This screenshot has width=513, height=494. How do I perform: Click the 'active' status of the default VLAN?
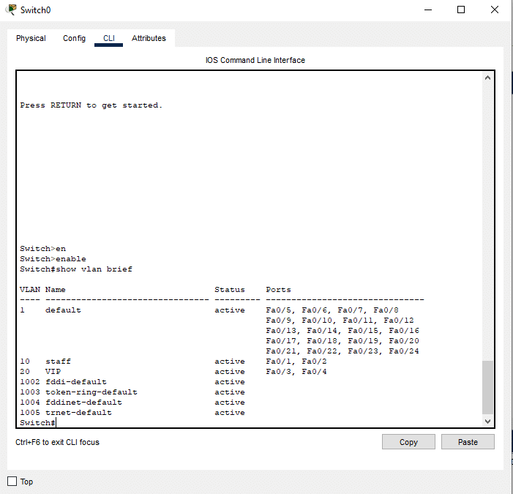[230, 310]
